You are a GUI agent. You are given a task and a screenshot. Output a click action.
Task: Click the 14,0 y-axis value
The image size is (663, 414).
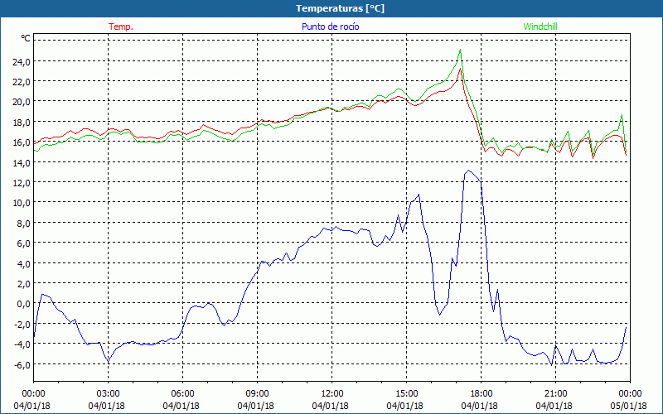[x=22, y=162]
